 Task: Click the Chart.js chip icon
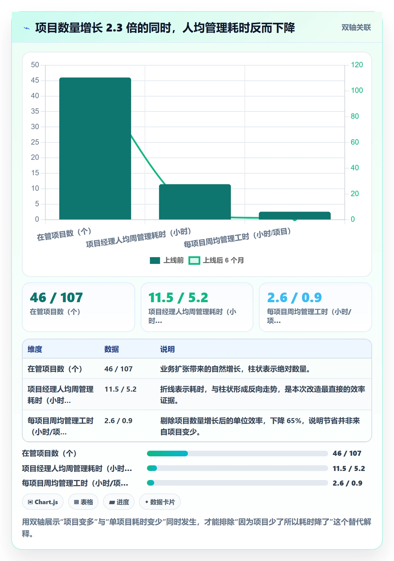tap(30, 502)
